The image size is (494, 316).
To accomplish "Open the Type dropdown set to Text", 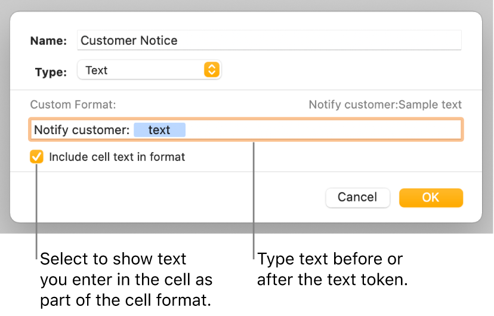I will (149, 70).
